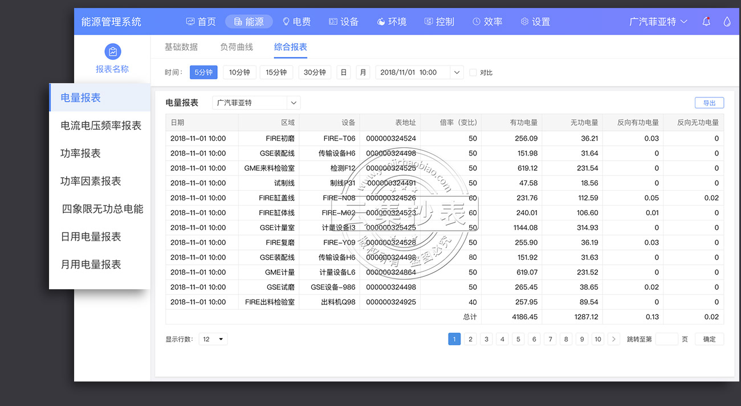Select the 15分钟 time interval
The height and width of the screenshot is (406, 741).
276,72
